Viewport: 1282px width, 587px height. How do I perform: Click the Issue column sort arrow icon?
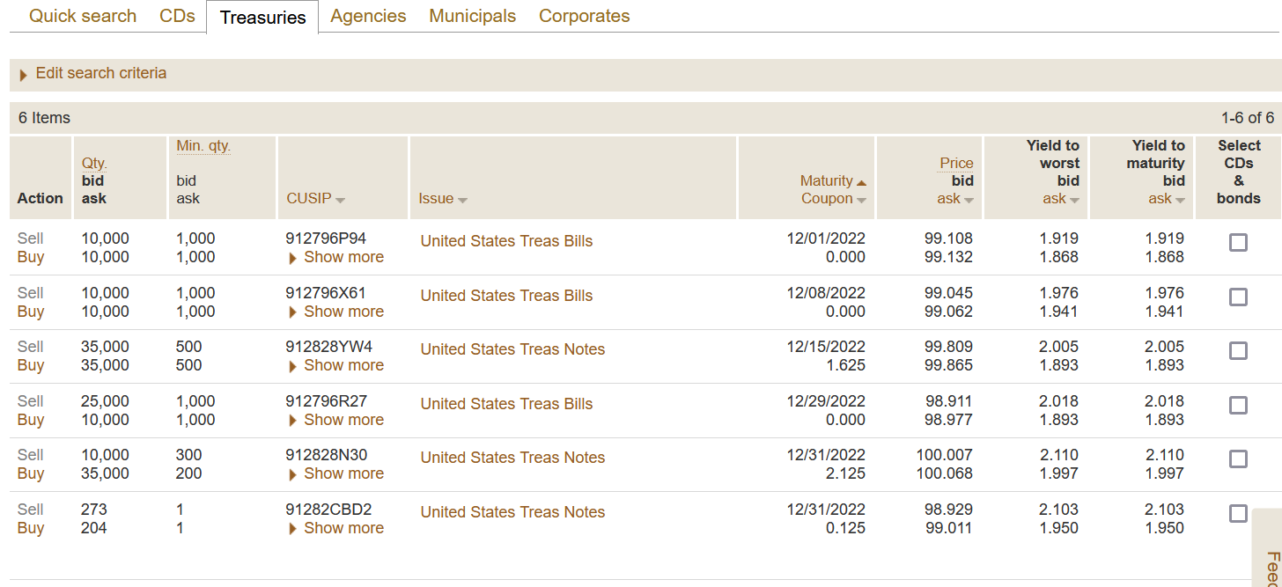[462, 200]
